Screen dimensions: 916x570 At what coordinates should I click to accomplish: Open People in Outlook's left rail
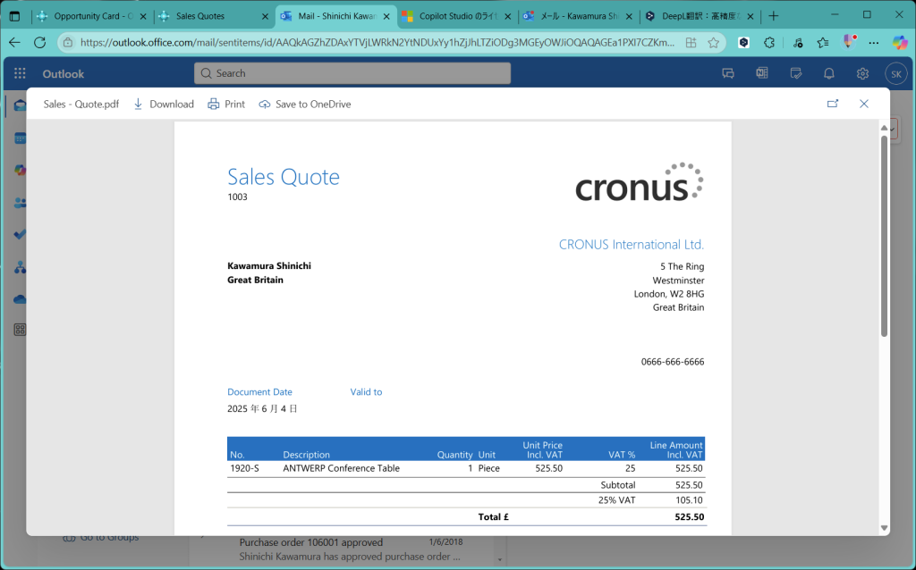click(20, 203)
